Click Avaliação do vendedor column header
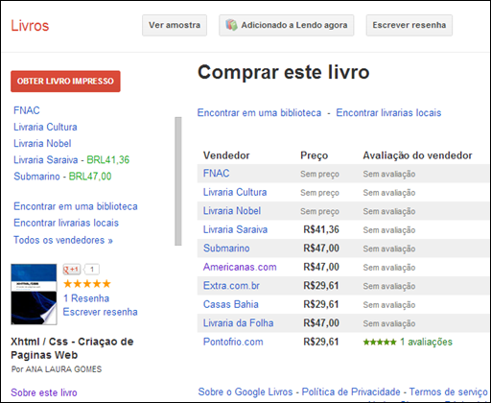Screen dimensions: 491x403 [x=417, y=155]
